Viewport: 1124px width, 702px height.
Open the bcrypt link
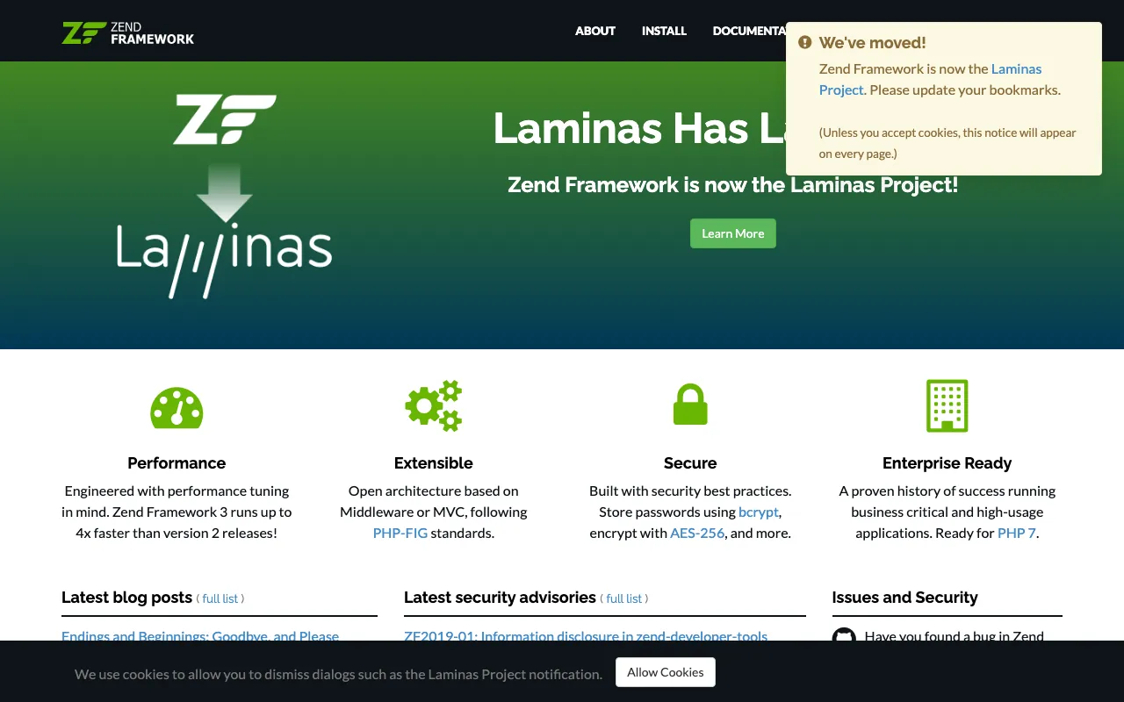click(x=759, y=512)
